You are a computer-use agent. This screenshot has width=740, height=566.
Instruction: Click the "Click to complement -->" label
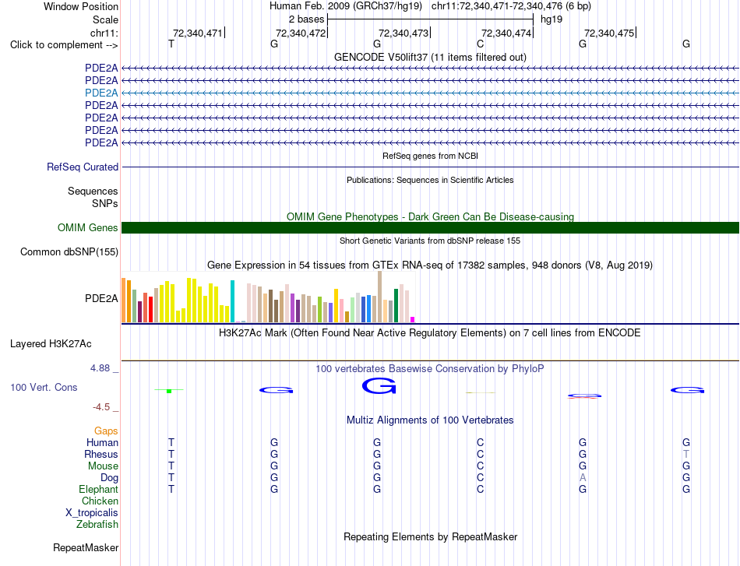[x=64, y=45]
